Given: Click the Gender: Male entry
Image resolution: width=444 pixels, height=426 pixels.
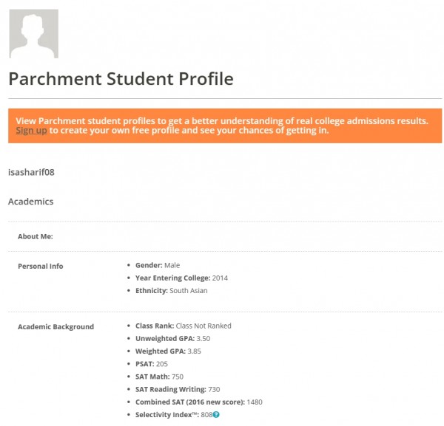Looking at the screenshot, I should point(158,265).
